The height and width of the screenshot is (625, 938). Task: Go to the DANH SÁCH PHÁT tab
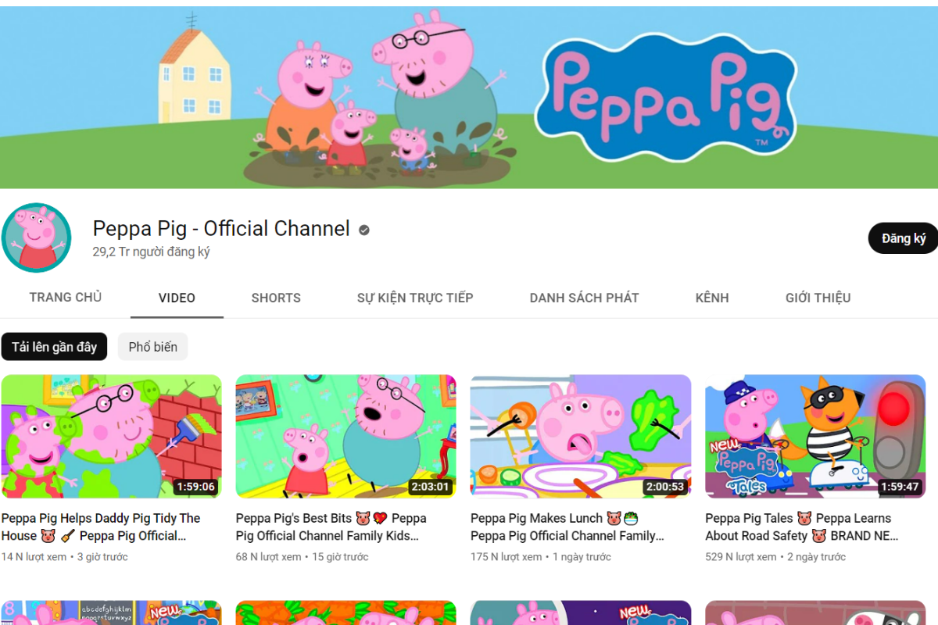click(x=584, y=298)
